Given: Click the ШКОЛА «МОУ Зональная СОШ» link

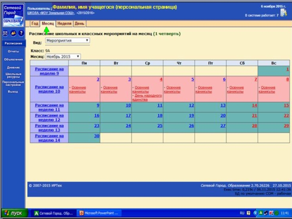Looking at the screenshot, I should pos(50,13).
